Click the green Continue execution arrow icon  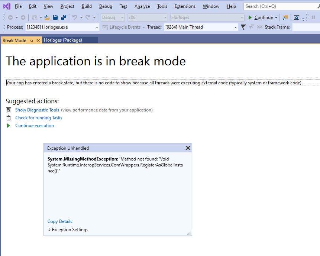click(9, 125)
